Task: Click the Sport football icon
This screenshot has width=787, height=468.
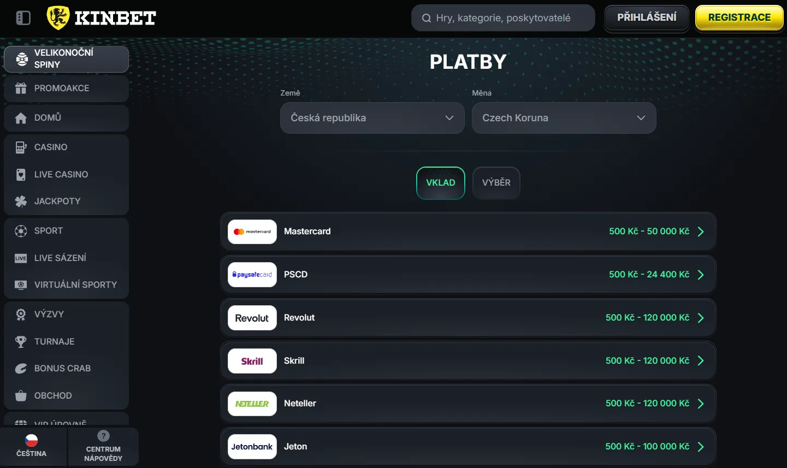Action: (20, 230)
